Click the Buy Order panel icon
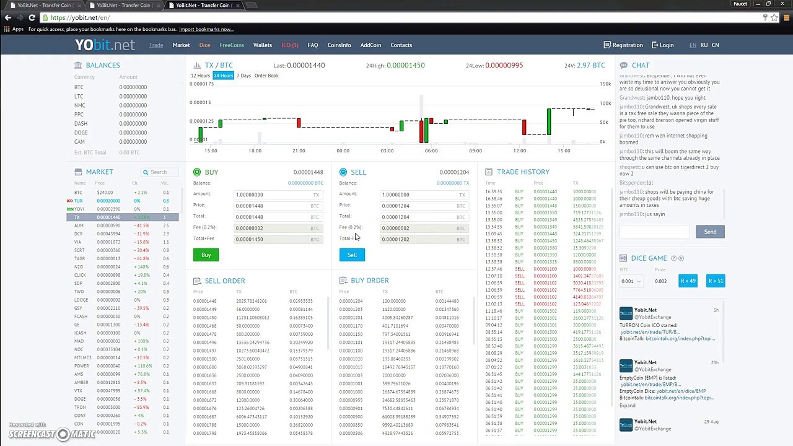The height and width of the screenshot is (446, 793). pos(343,281)
